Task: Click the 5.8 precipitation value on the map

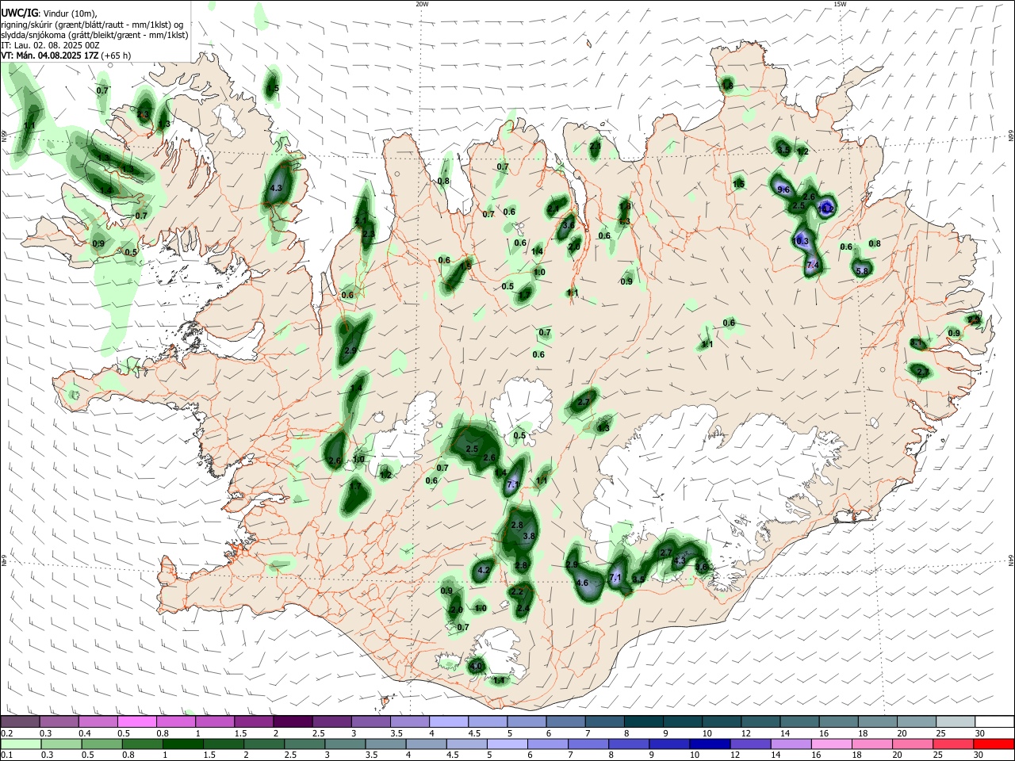Action: [x=864, y=271]
